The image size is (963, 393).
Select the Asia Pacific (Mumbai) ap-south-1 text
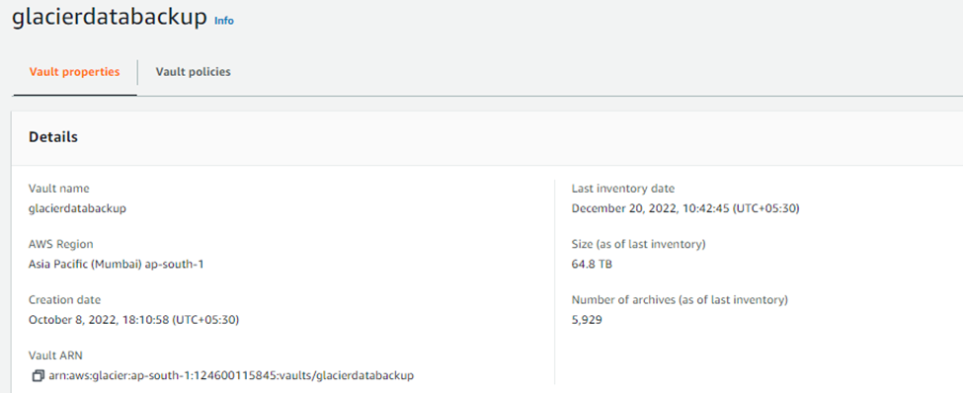[117, 264]
